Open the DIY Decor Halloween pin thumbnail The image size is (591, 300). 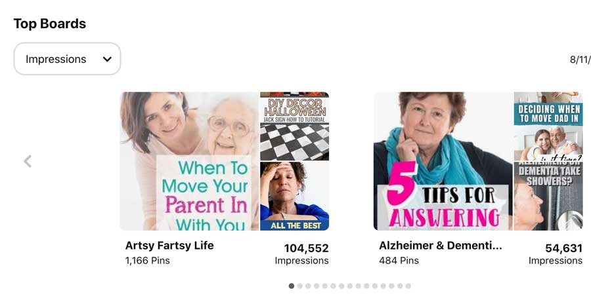[294, 126]
